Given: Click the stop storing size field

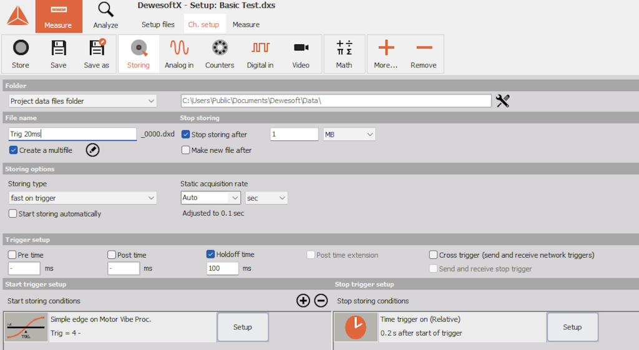Looking at the screenshot, I should 294,134.
